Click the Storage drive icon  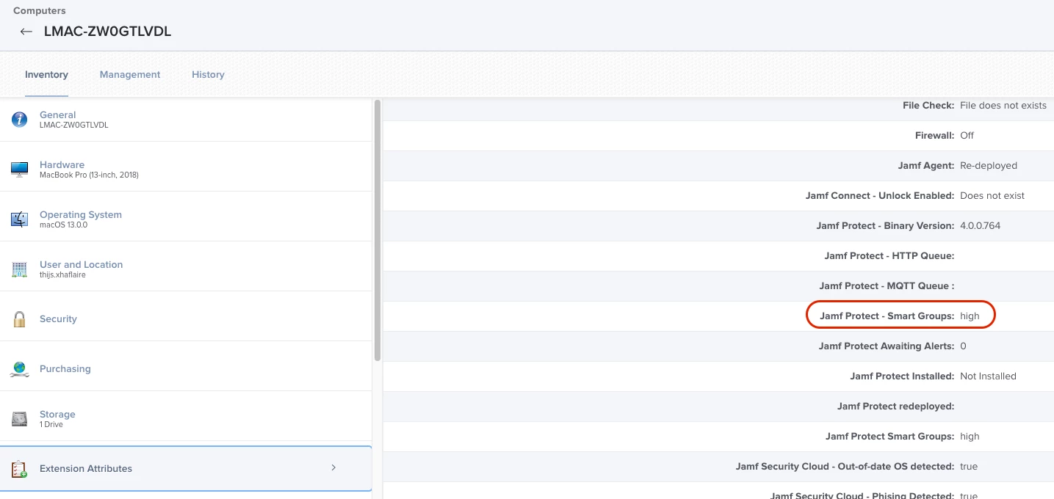20,419
